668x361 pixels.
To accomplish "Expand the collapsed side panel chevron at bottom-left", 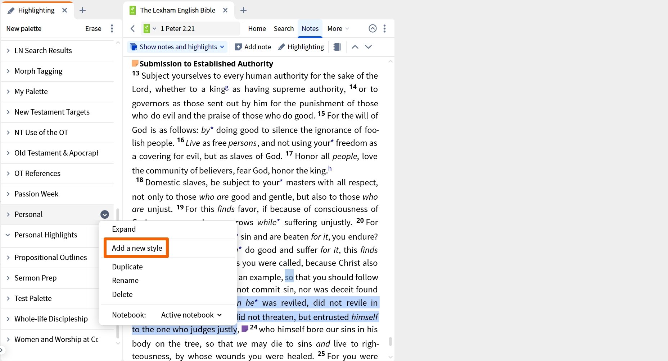I will point(1,350).
